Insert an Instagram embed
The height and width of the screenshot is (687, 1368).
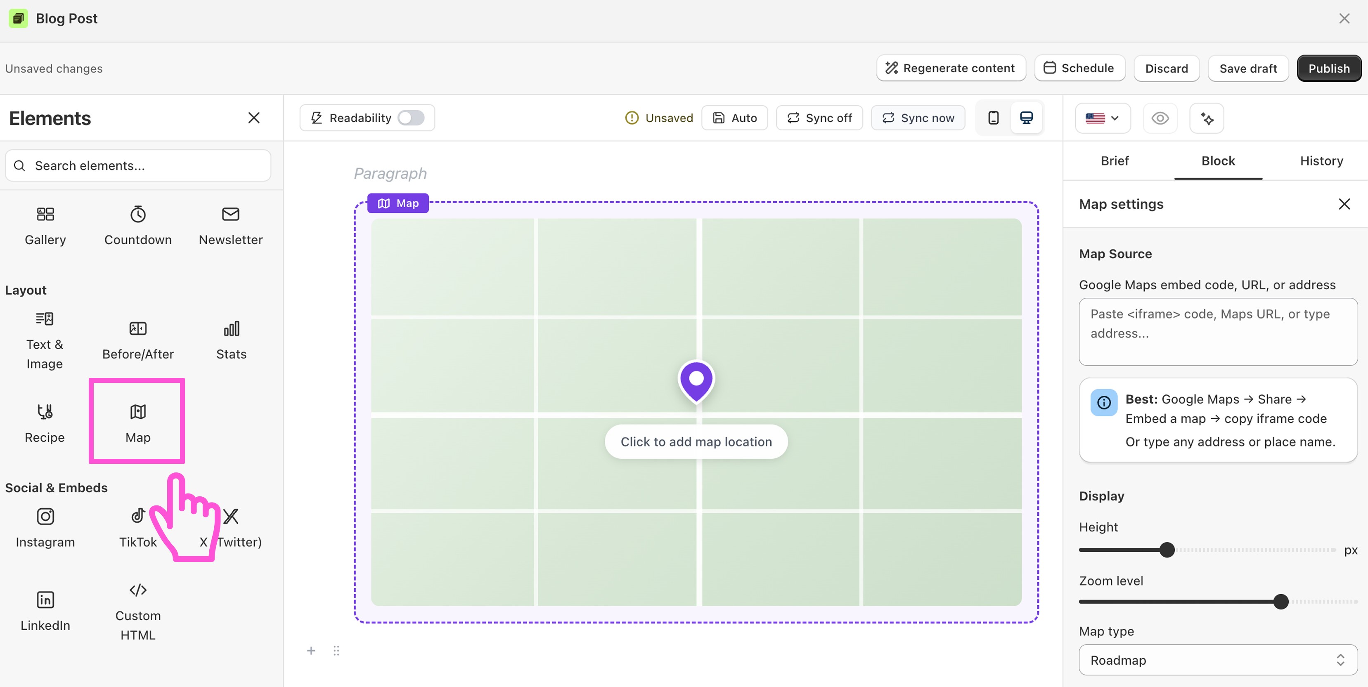click(x=45, y=528)
